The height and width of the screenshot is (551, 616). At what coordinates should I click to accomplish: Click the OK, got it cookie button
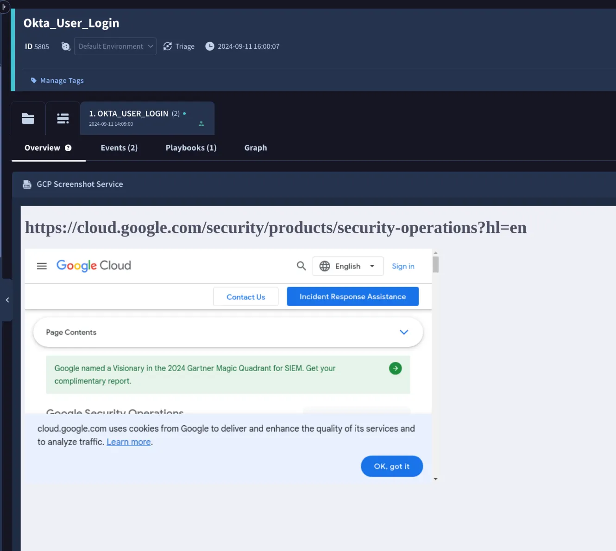[392, 466]
